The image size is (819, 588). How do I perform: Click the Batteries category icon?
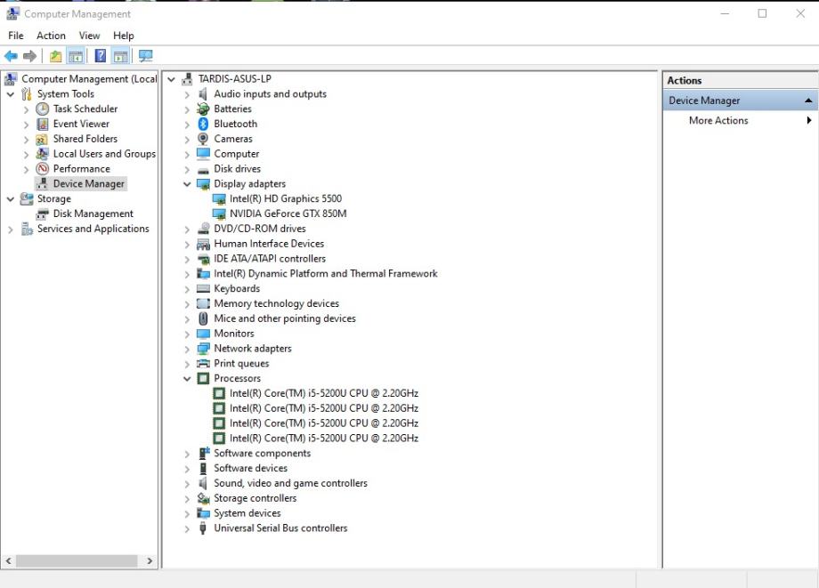(203, 109)
